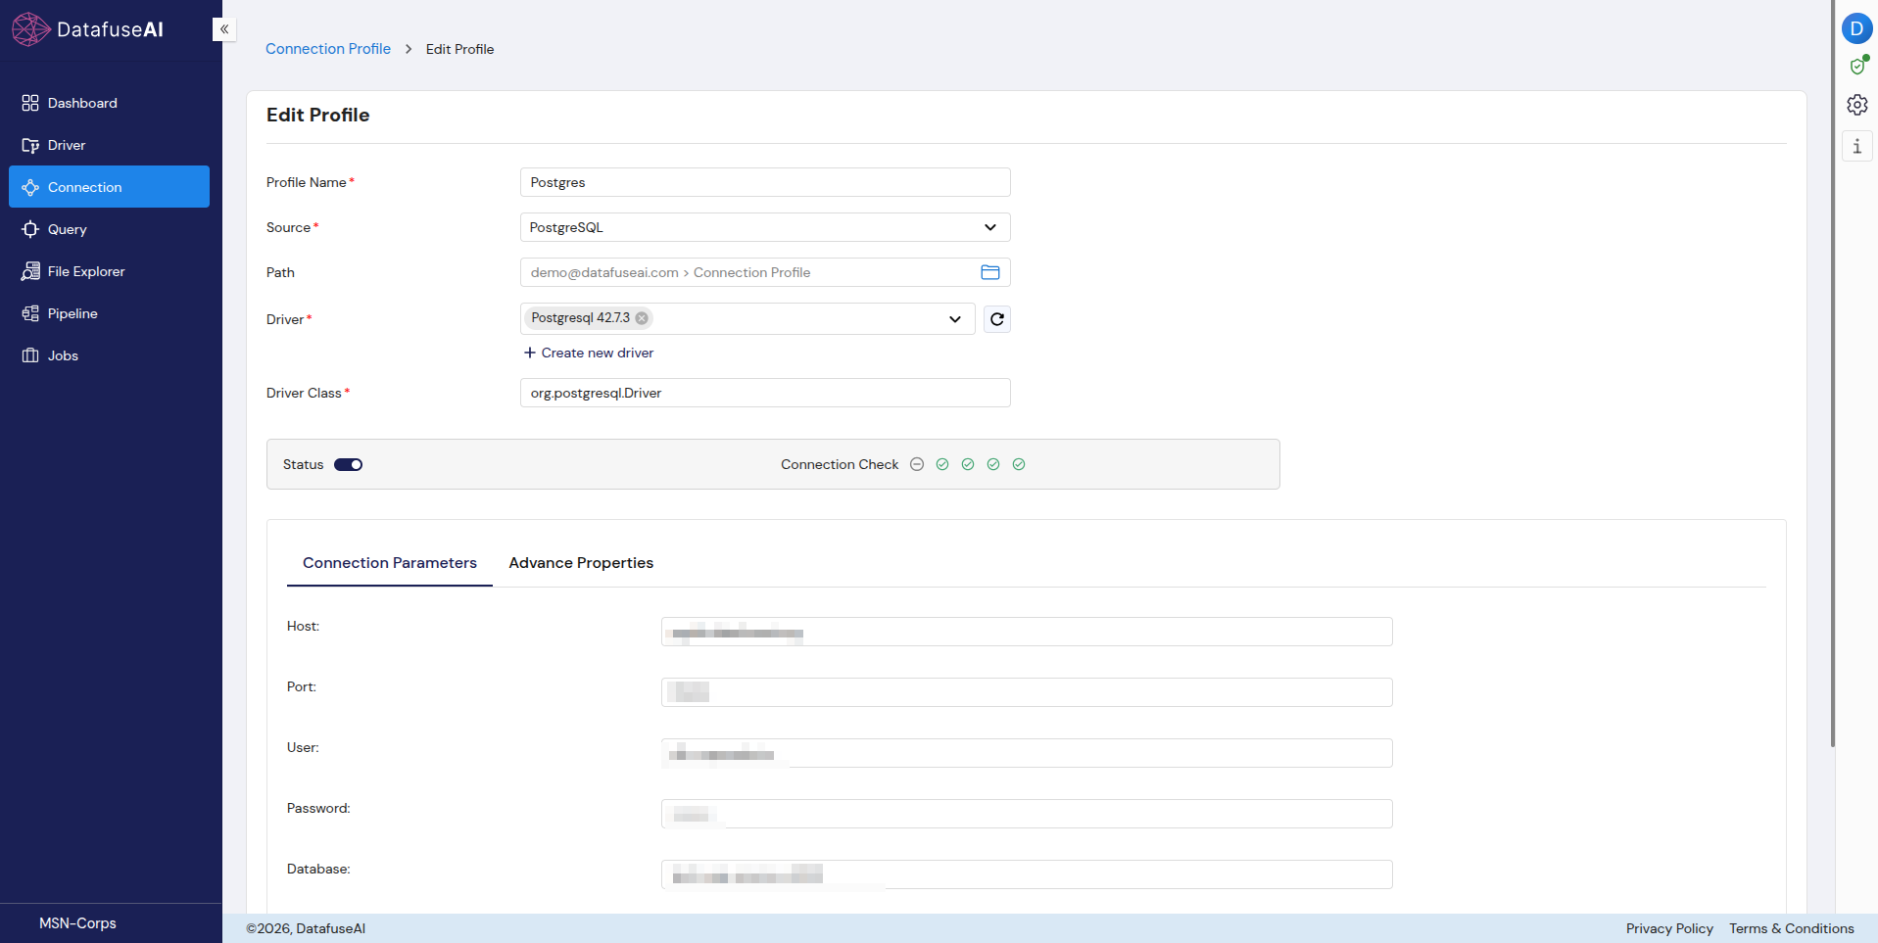Click the fourth Connection Check status icon
1878x943 pixels.
pos(993,464)
